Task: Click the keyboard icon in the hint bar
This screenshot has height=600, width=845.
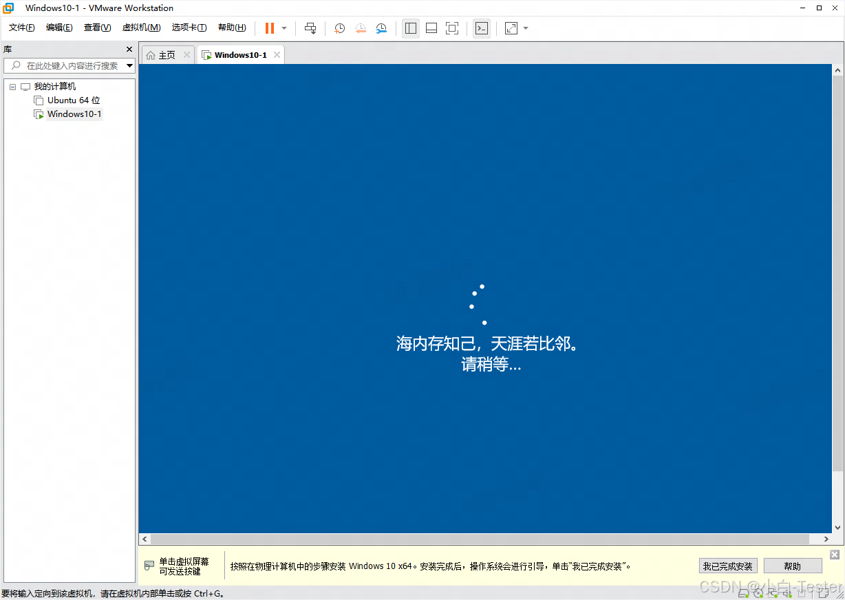Action: (x=149, y=566)
